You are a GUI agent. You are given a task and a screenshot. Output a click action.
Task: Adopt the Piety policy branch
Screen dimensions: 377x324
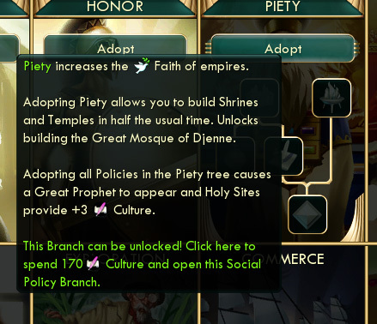(283, 49)
